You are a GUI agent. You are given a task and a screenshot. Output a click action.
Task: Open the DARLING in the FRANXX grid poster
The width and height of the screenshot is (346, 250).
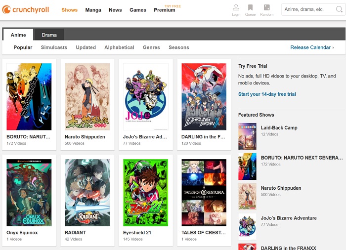coord(204,97)
